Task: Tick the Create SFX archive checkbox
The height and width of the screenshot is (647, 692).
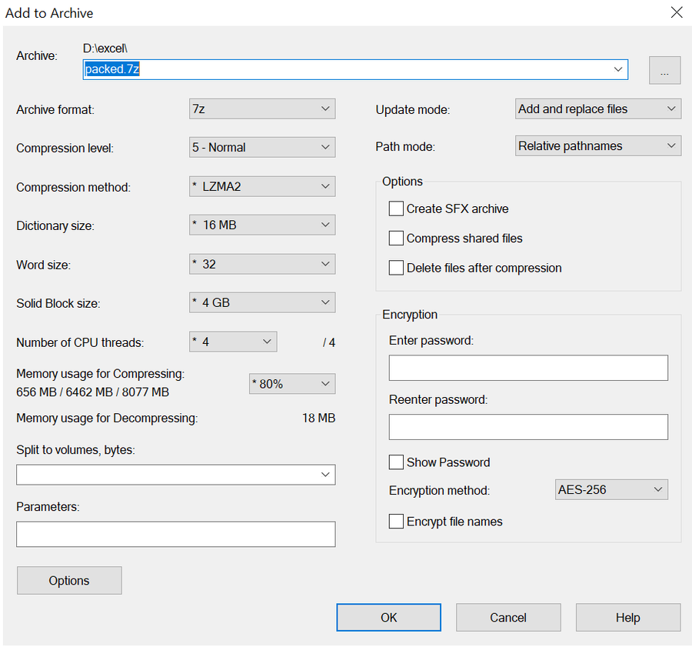Action: coord(396,208)
